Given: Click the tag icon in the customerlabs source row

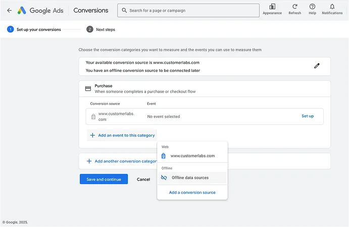Looking at the screenshot, I should [x=93, y=116].
